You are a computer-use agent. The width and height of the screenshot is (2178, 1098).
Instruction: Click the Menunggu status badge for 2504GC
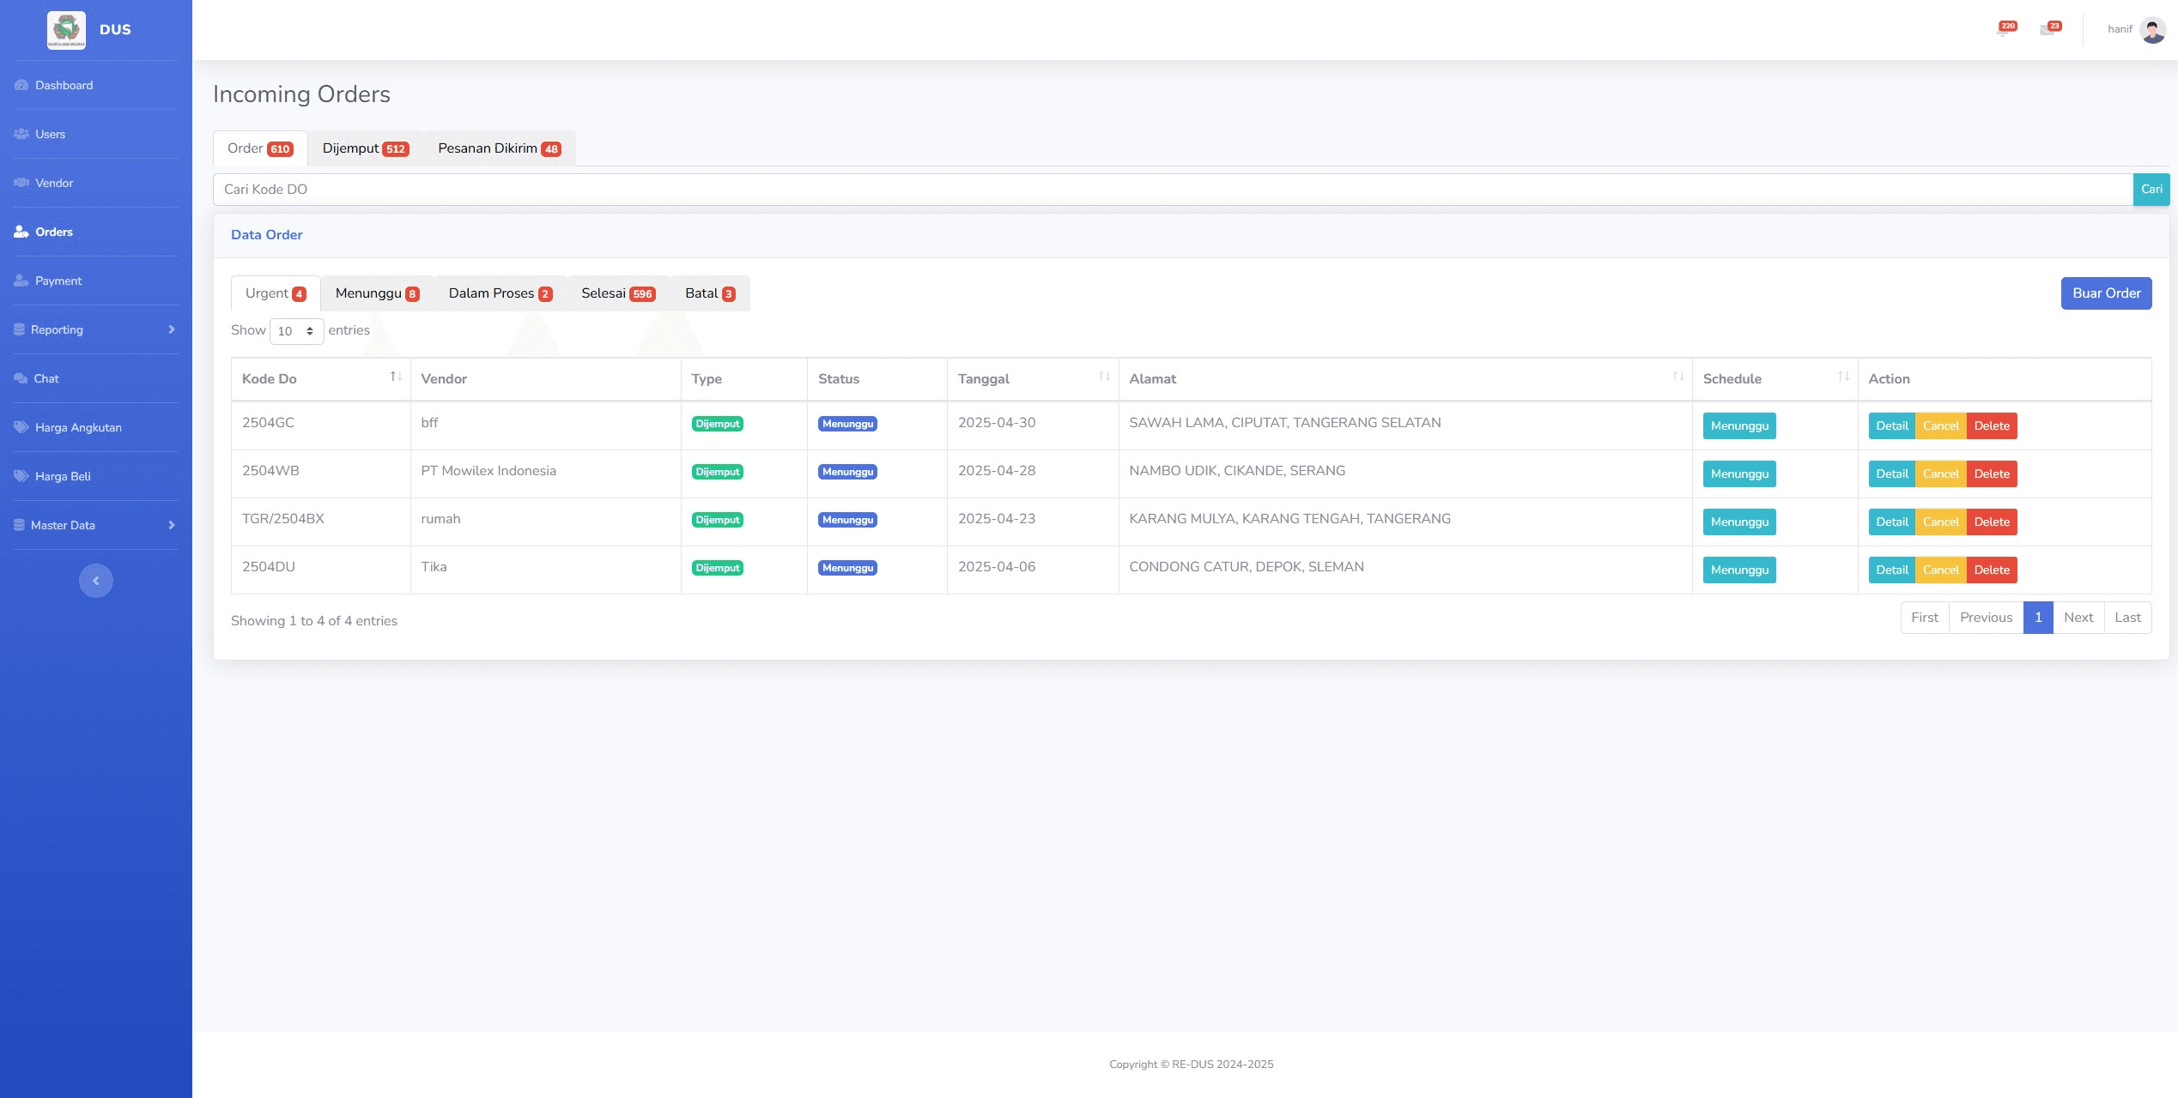click(x=847, y=424)
